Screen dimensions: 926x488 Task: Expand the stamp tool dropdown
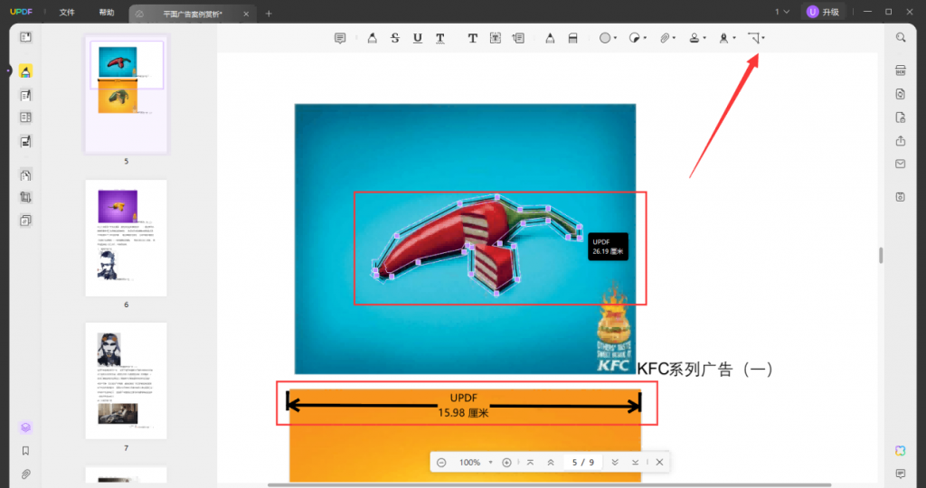coord(705,38)
